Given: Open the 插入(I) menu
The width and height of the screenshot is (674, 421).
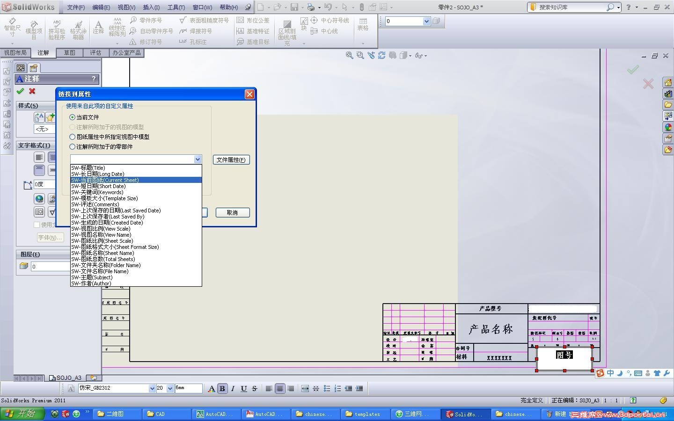Looking at the screenshot, I should [151, 7].
